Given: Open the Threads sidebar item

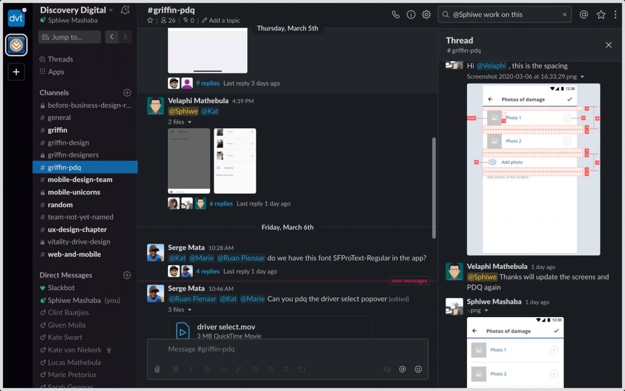Looking at the screenshot, I should click(60, 59).
